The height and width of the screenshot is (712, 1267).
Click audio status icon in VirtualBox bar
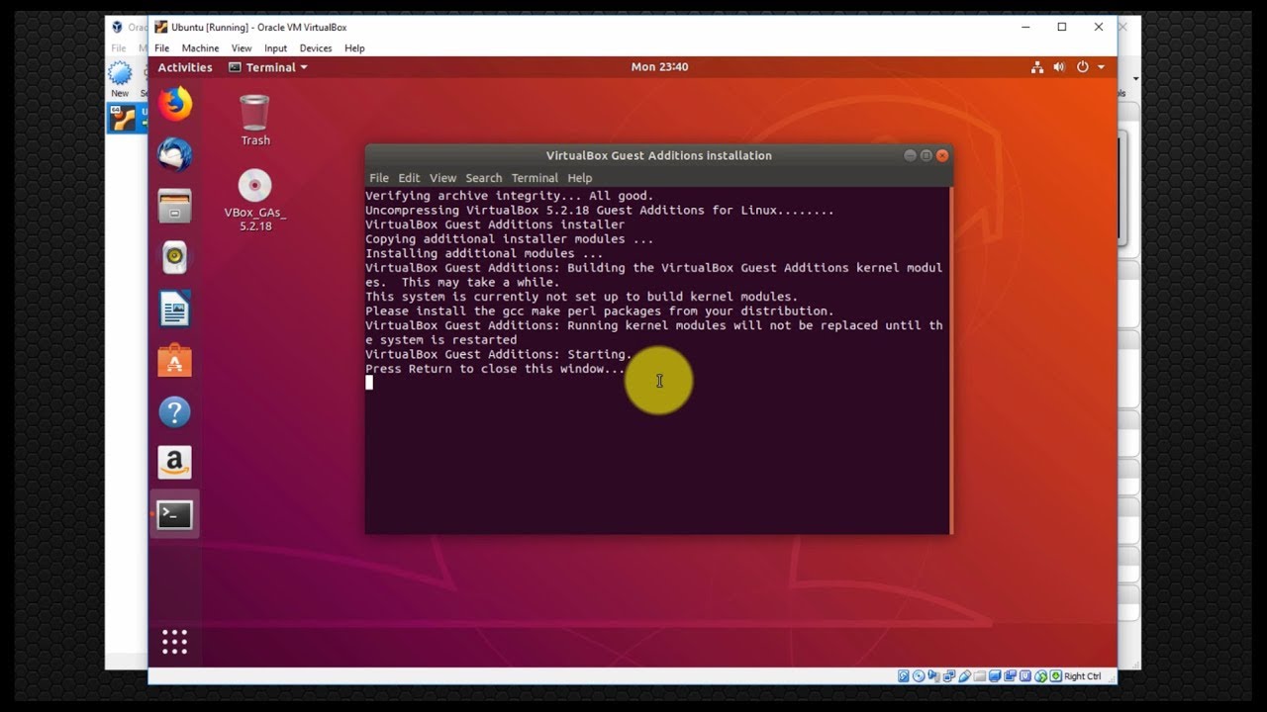tap(933, 676)
